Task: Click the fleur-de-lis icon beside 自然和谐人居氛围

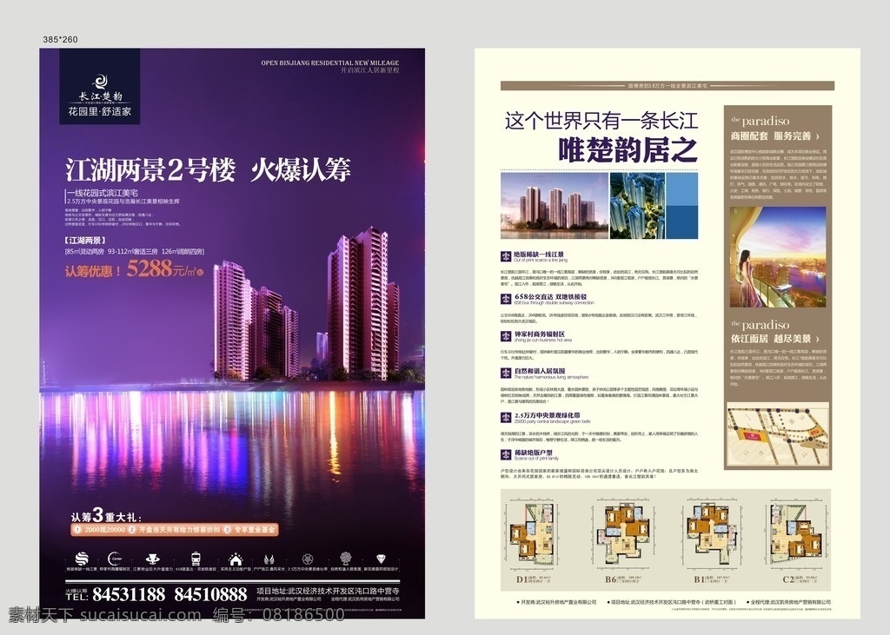Action: click(x=506, y=374)
